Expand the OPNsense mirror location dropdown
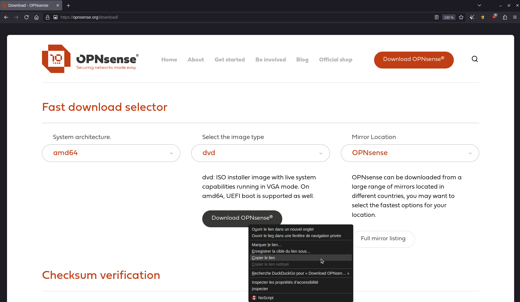Image resolution: width=520 pixels, height=302 pixels. [410, 153]
